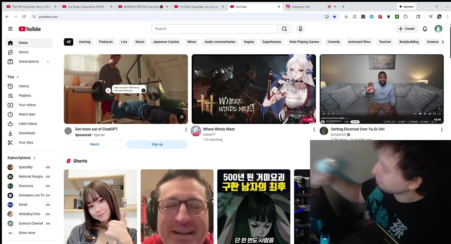Open the site information icon beside the URL

[x=34, y=17]
